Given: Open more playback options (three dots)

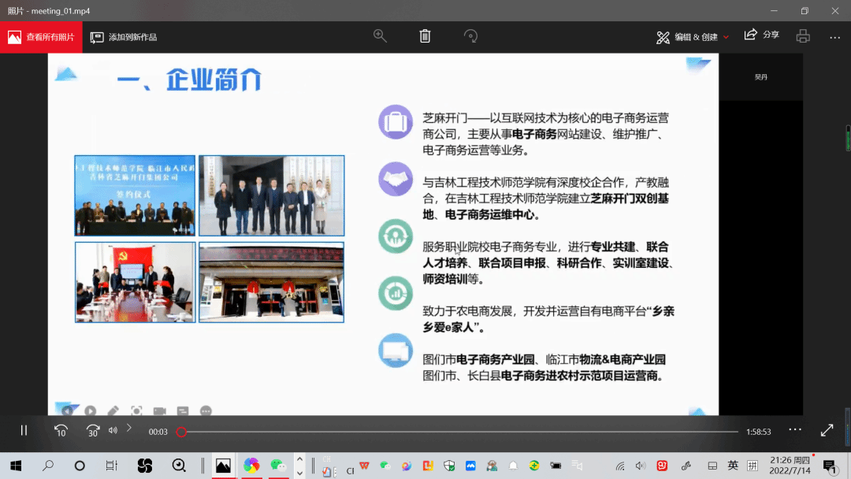Looking at the screenshot, I should (x=795, y=429).
